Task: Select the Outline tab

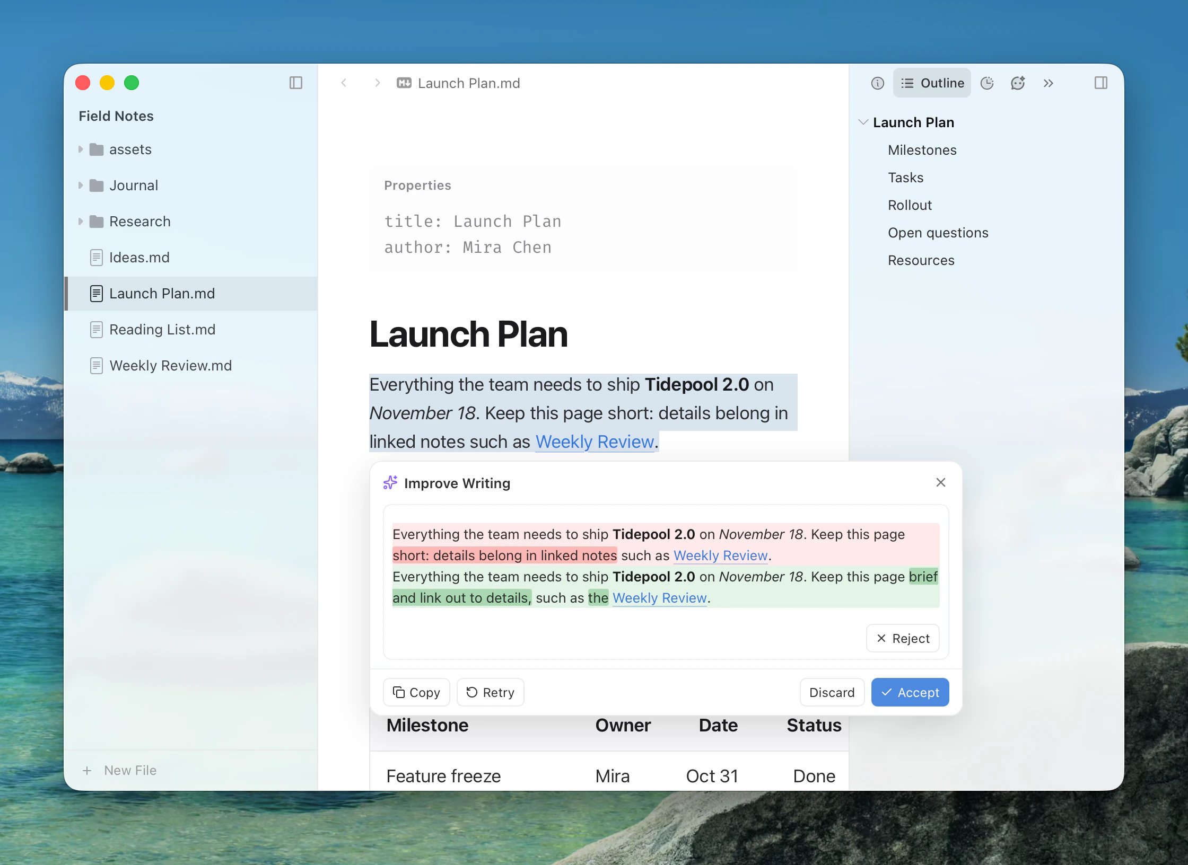Action: pos(932,83)
